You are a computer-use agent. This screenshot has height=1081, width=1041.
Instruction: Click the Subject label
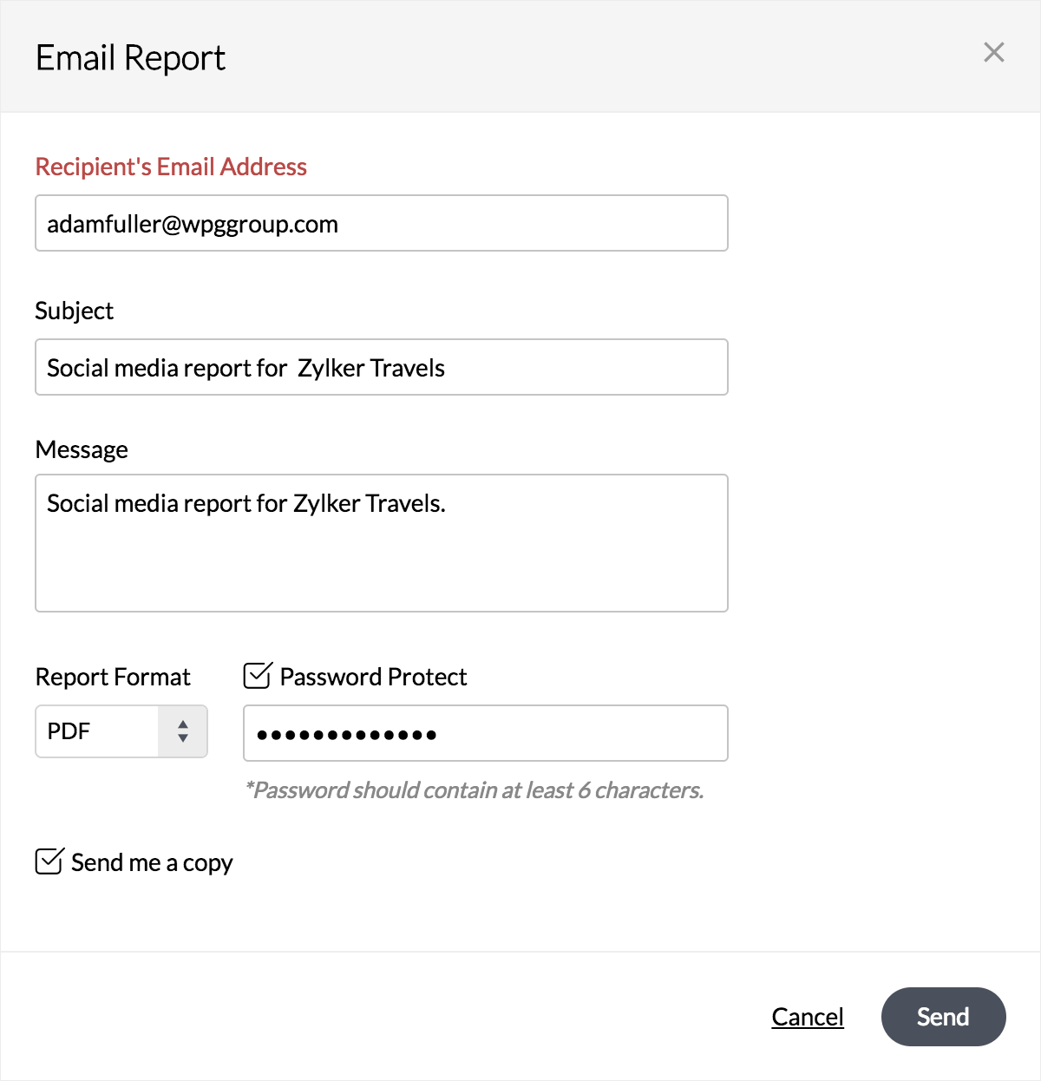click(75, 311)
